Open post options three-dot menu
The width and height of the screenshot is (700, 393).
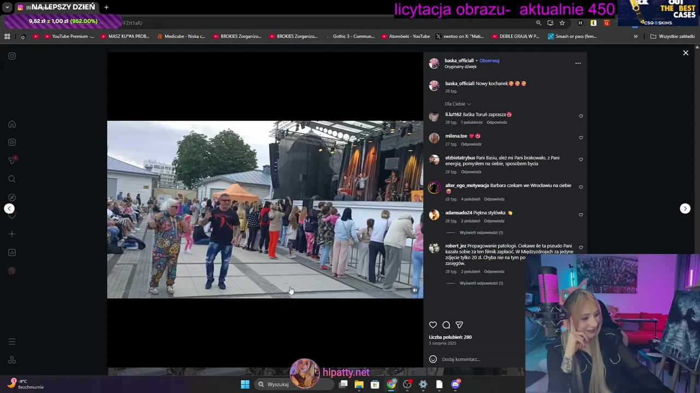[x=578, y=63]
